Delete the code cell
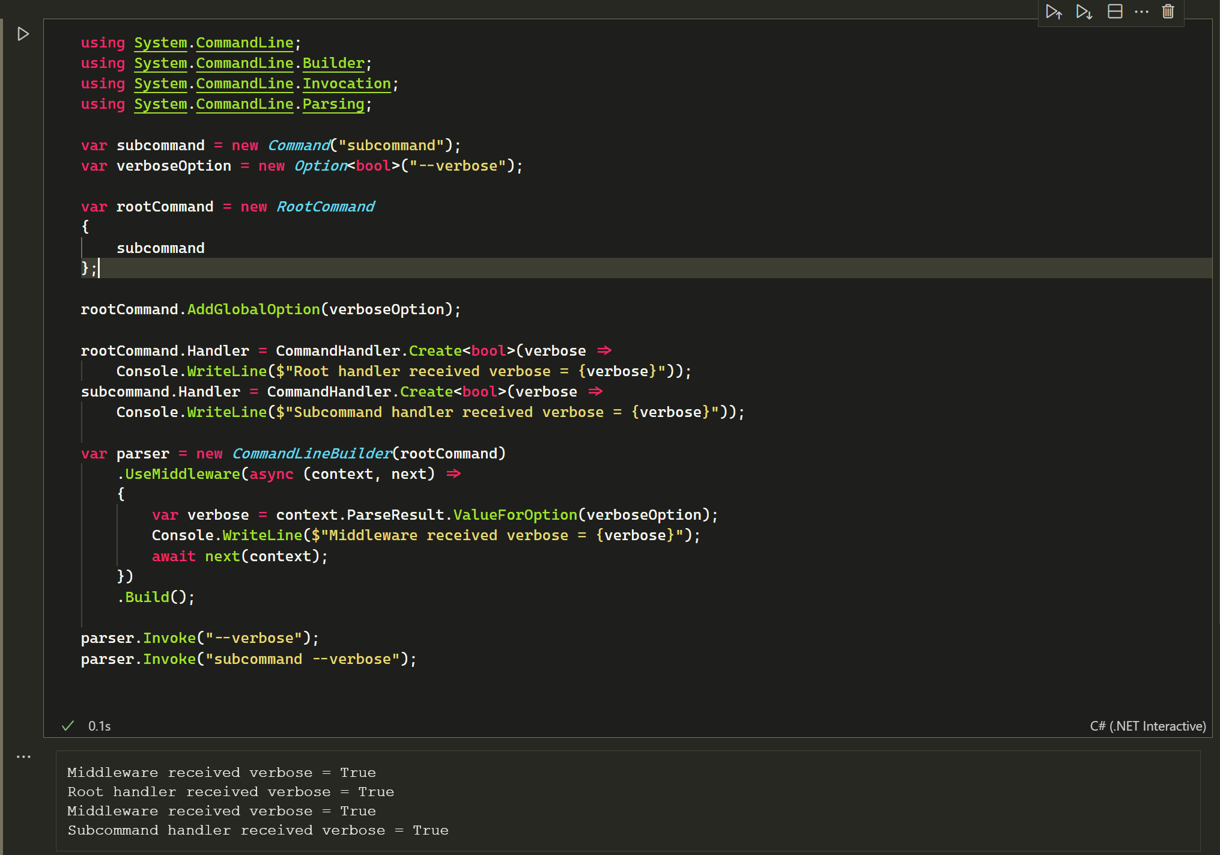This screenshot has height=855, width=1220. [1167, 11]
